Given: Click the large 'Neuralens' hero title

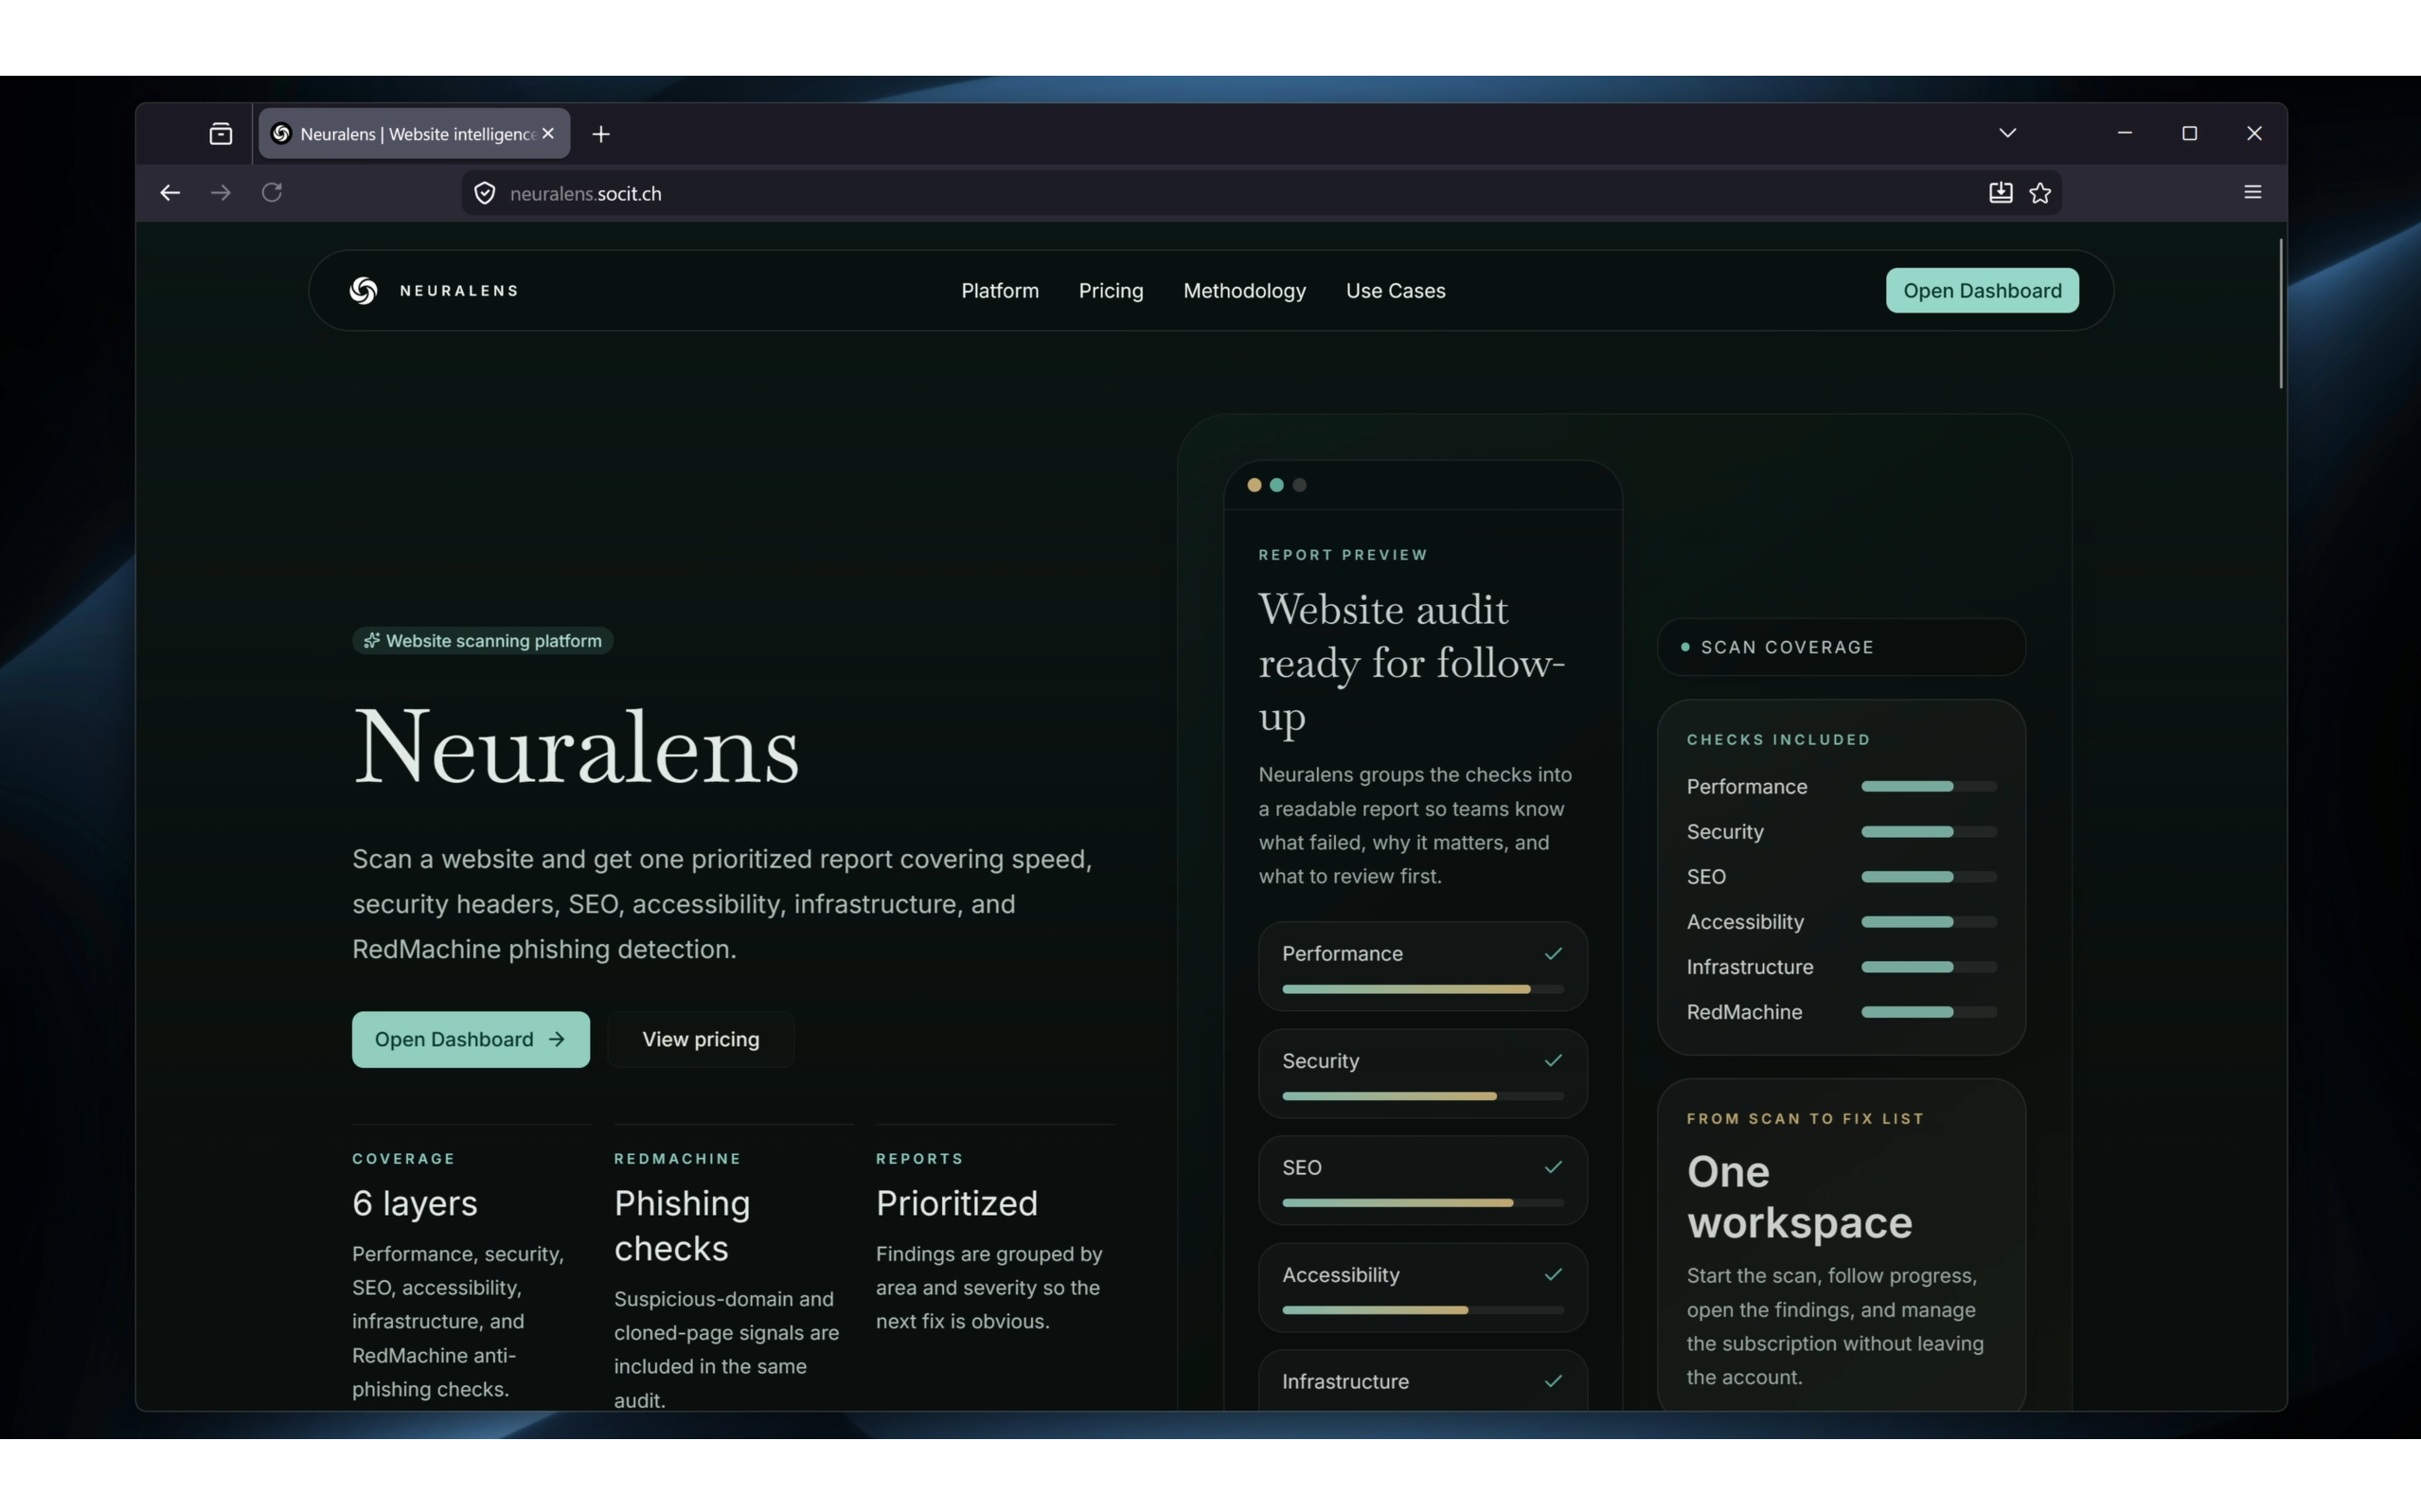Looking at the screenshot, I should point(576,748).
